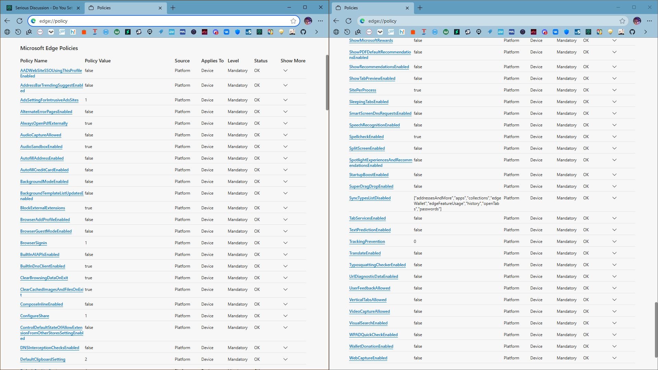
Task: Open the ibb bookmark in the left window
Action: pyautogui.click(x=172, y=32)
